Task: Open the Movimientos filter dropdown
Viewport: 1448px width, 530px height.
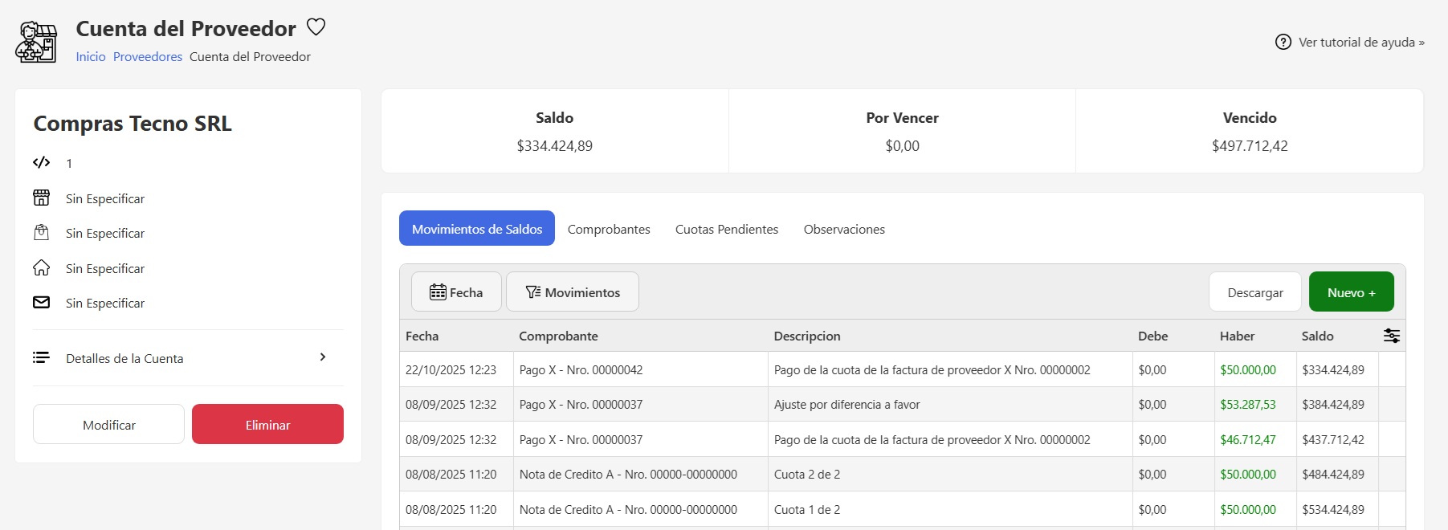Action: pos(573,292)
